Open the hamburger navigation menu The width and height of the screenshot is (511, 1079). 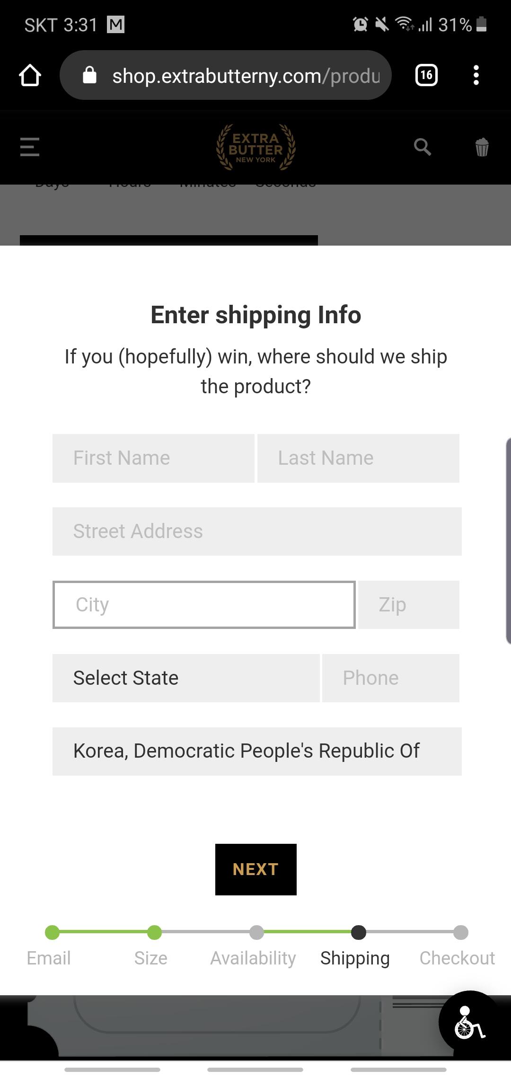30,147
